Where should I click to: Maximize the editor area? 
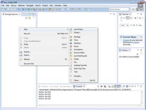(x=114, y=14)
